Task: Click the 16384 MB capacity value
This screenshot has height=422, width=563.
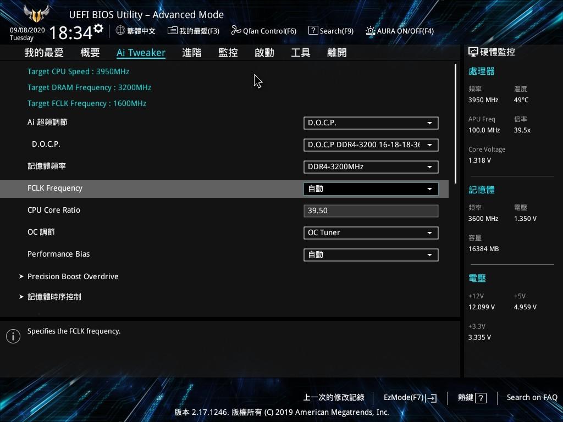Action: point(484,249)
